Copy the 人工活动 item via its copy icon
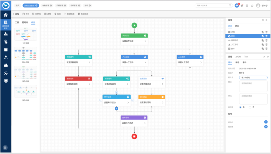The image size is (271, 154). [x=263, y=44]
